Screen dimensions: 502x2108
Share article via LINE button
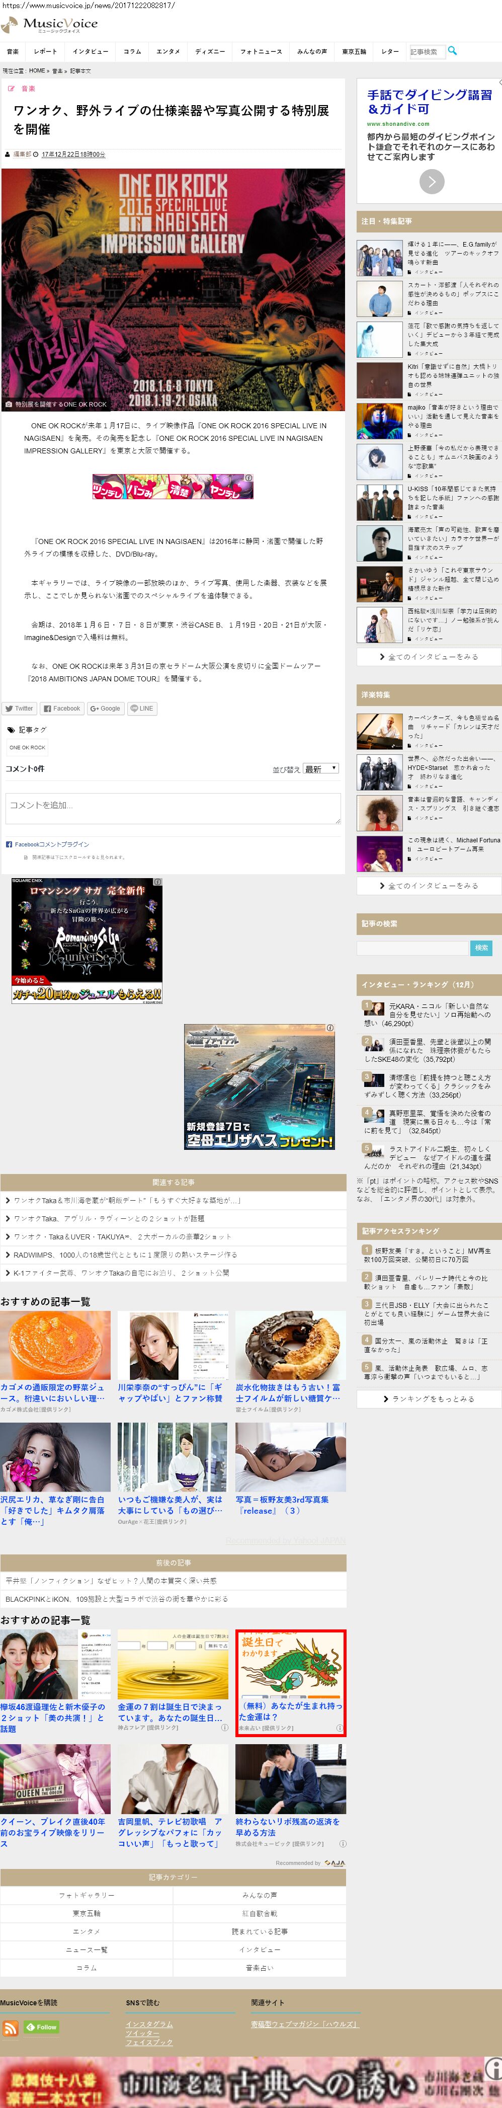tap(142, 709)
